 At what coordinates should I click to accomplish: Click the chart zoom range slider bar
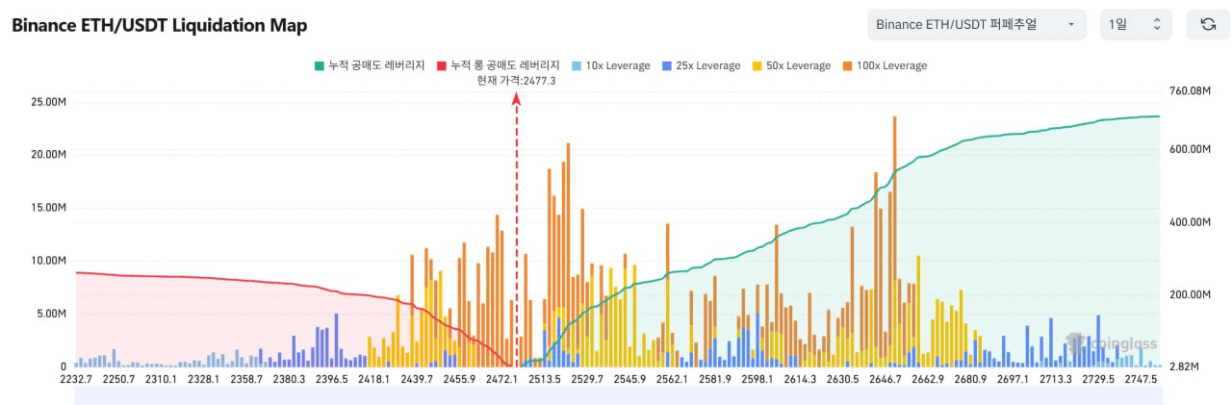pyautogui.click(x=619, y=394)
